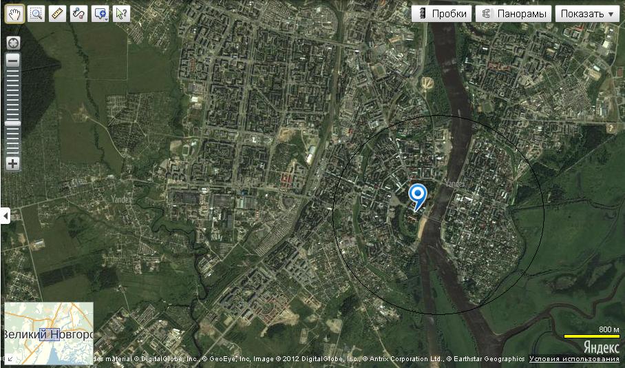Click the Яндекс logo
625x368 pixels.
(x=602, y=347)
